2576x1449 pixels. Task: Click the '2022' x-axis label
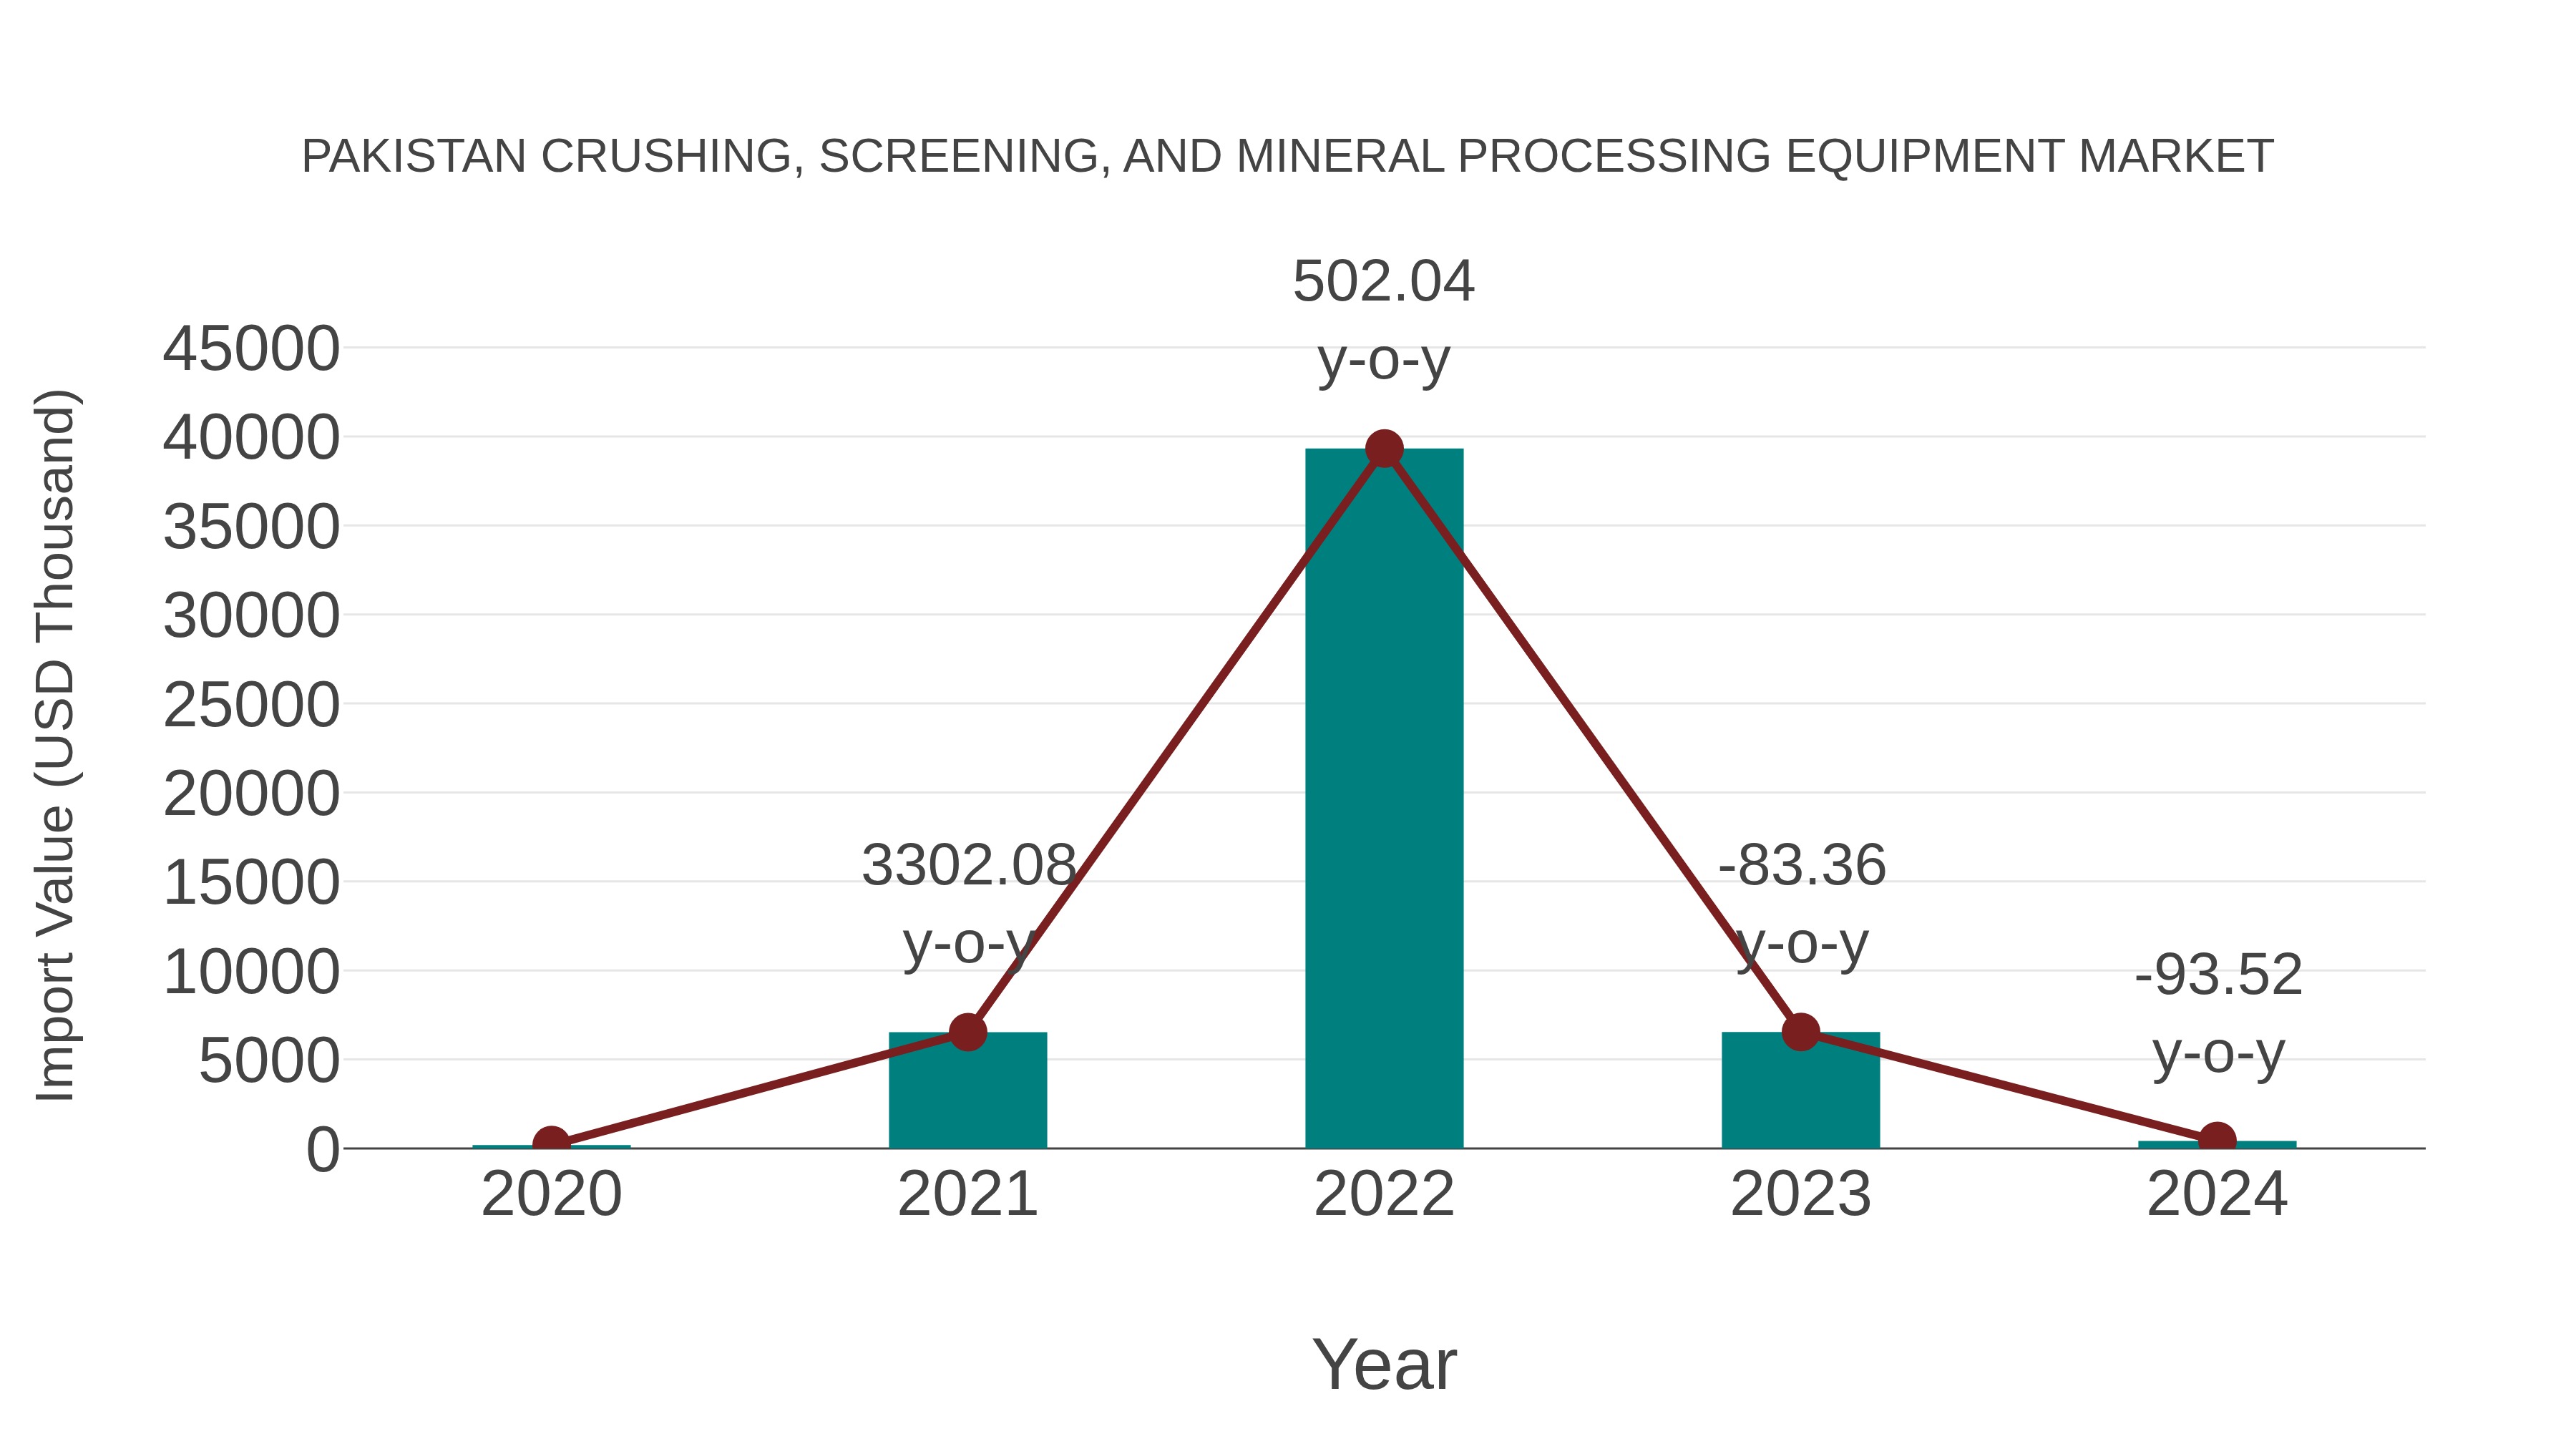click(1384, 1194)
